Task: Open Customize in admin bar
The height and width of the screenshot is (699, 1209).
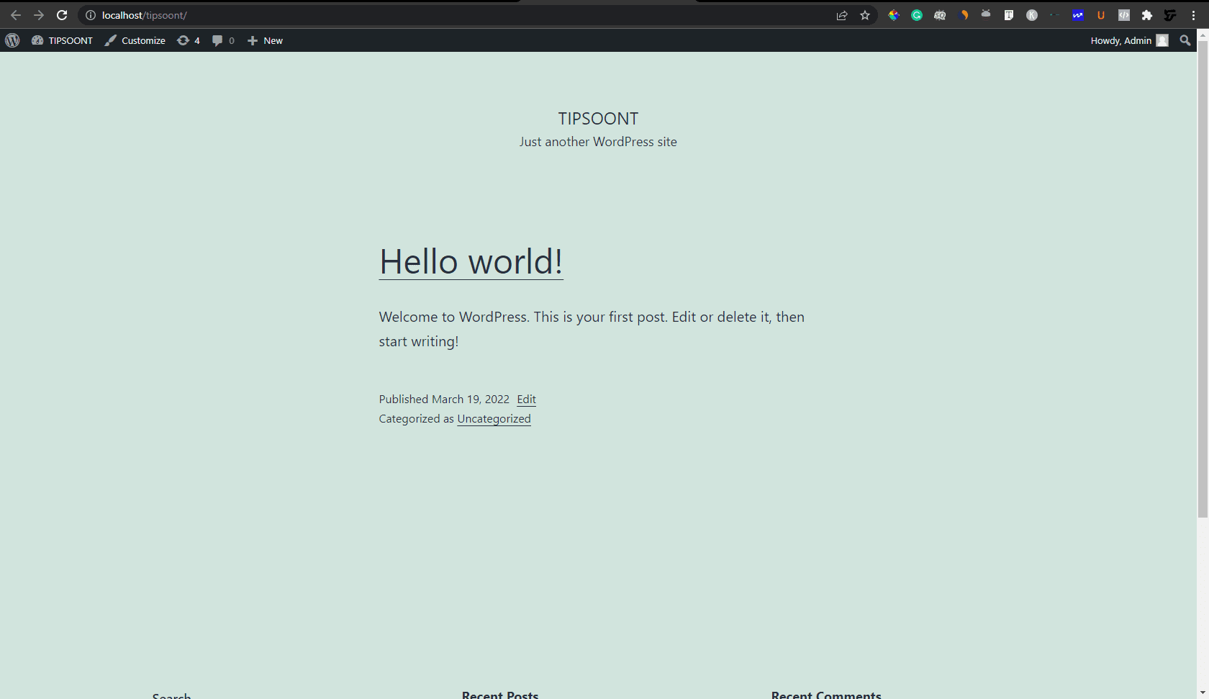Action: coord(135,40)
